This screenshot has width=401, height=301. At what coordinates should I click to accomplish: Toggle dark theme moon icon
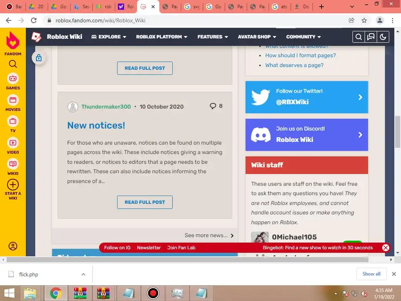click(x=383, y=37)
